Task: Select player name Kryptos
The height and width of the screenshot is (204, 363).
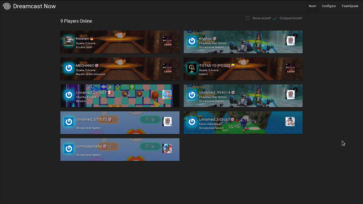Action: (206, 39)
